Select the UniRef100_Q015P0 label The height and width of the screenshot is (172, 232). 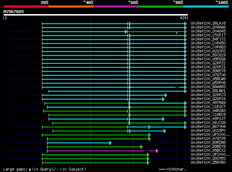point(208,131)
